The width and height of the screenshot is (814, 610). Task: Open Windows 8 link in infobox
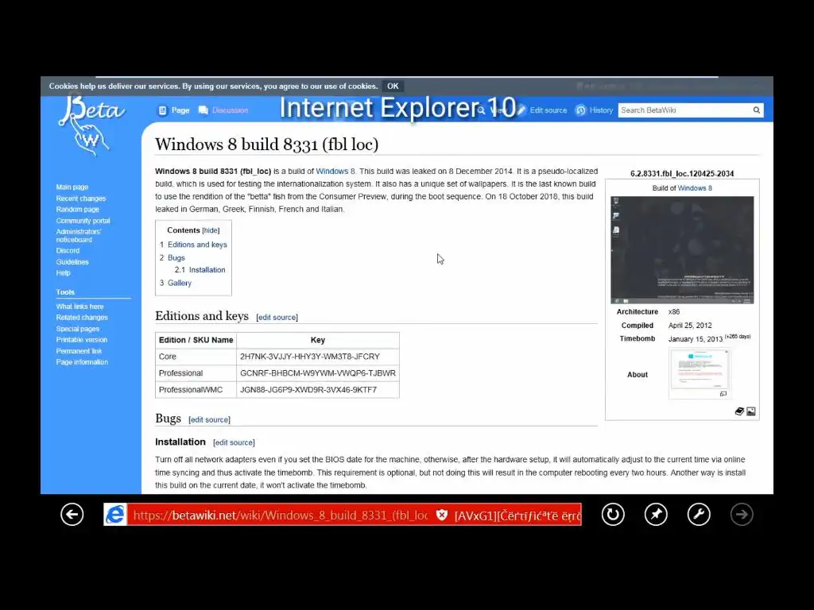[695, 188]
